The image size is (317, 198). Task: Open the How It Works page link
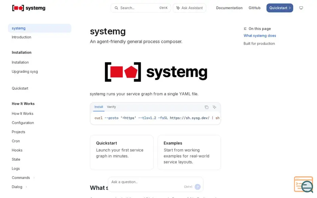(23, 114)
